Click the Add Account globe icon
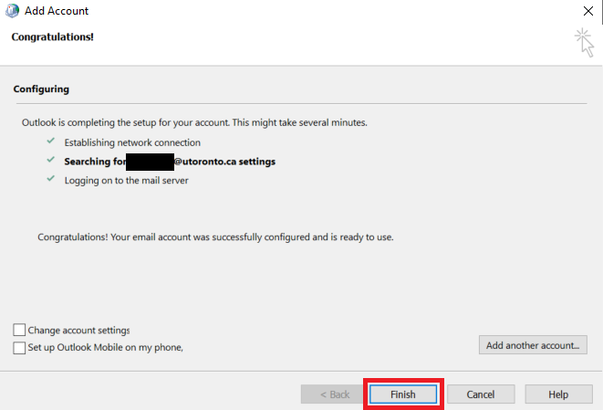Viewport: 603px width, 410px height. coord(12,11)
